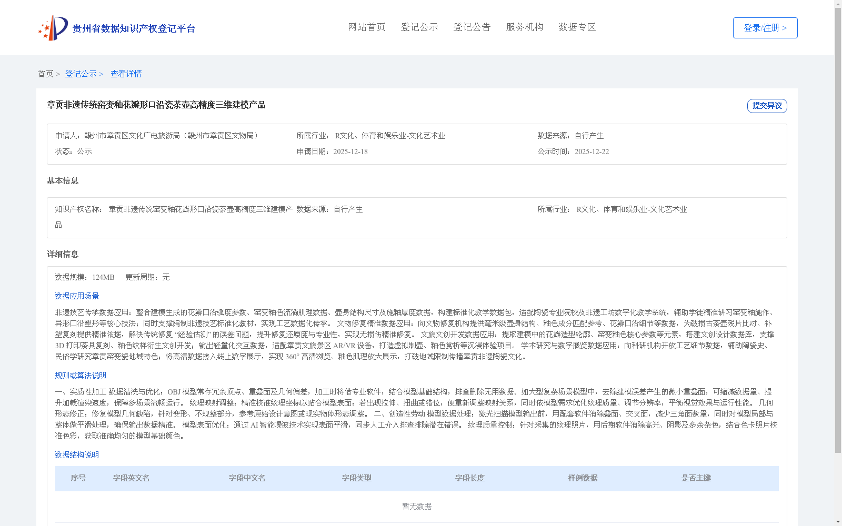Click 更新周期：无 text

pyautogui.click(x=147, y=277)
